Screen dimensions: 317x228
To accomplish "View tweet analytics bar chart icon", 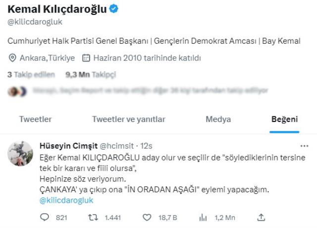I will [203, 217].
